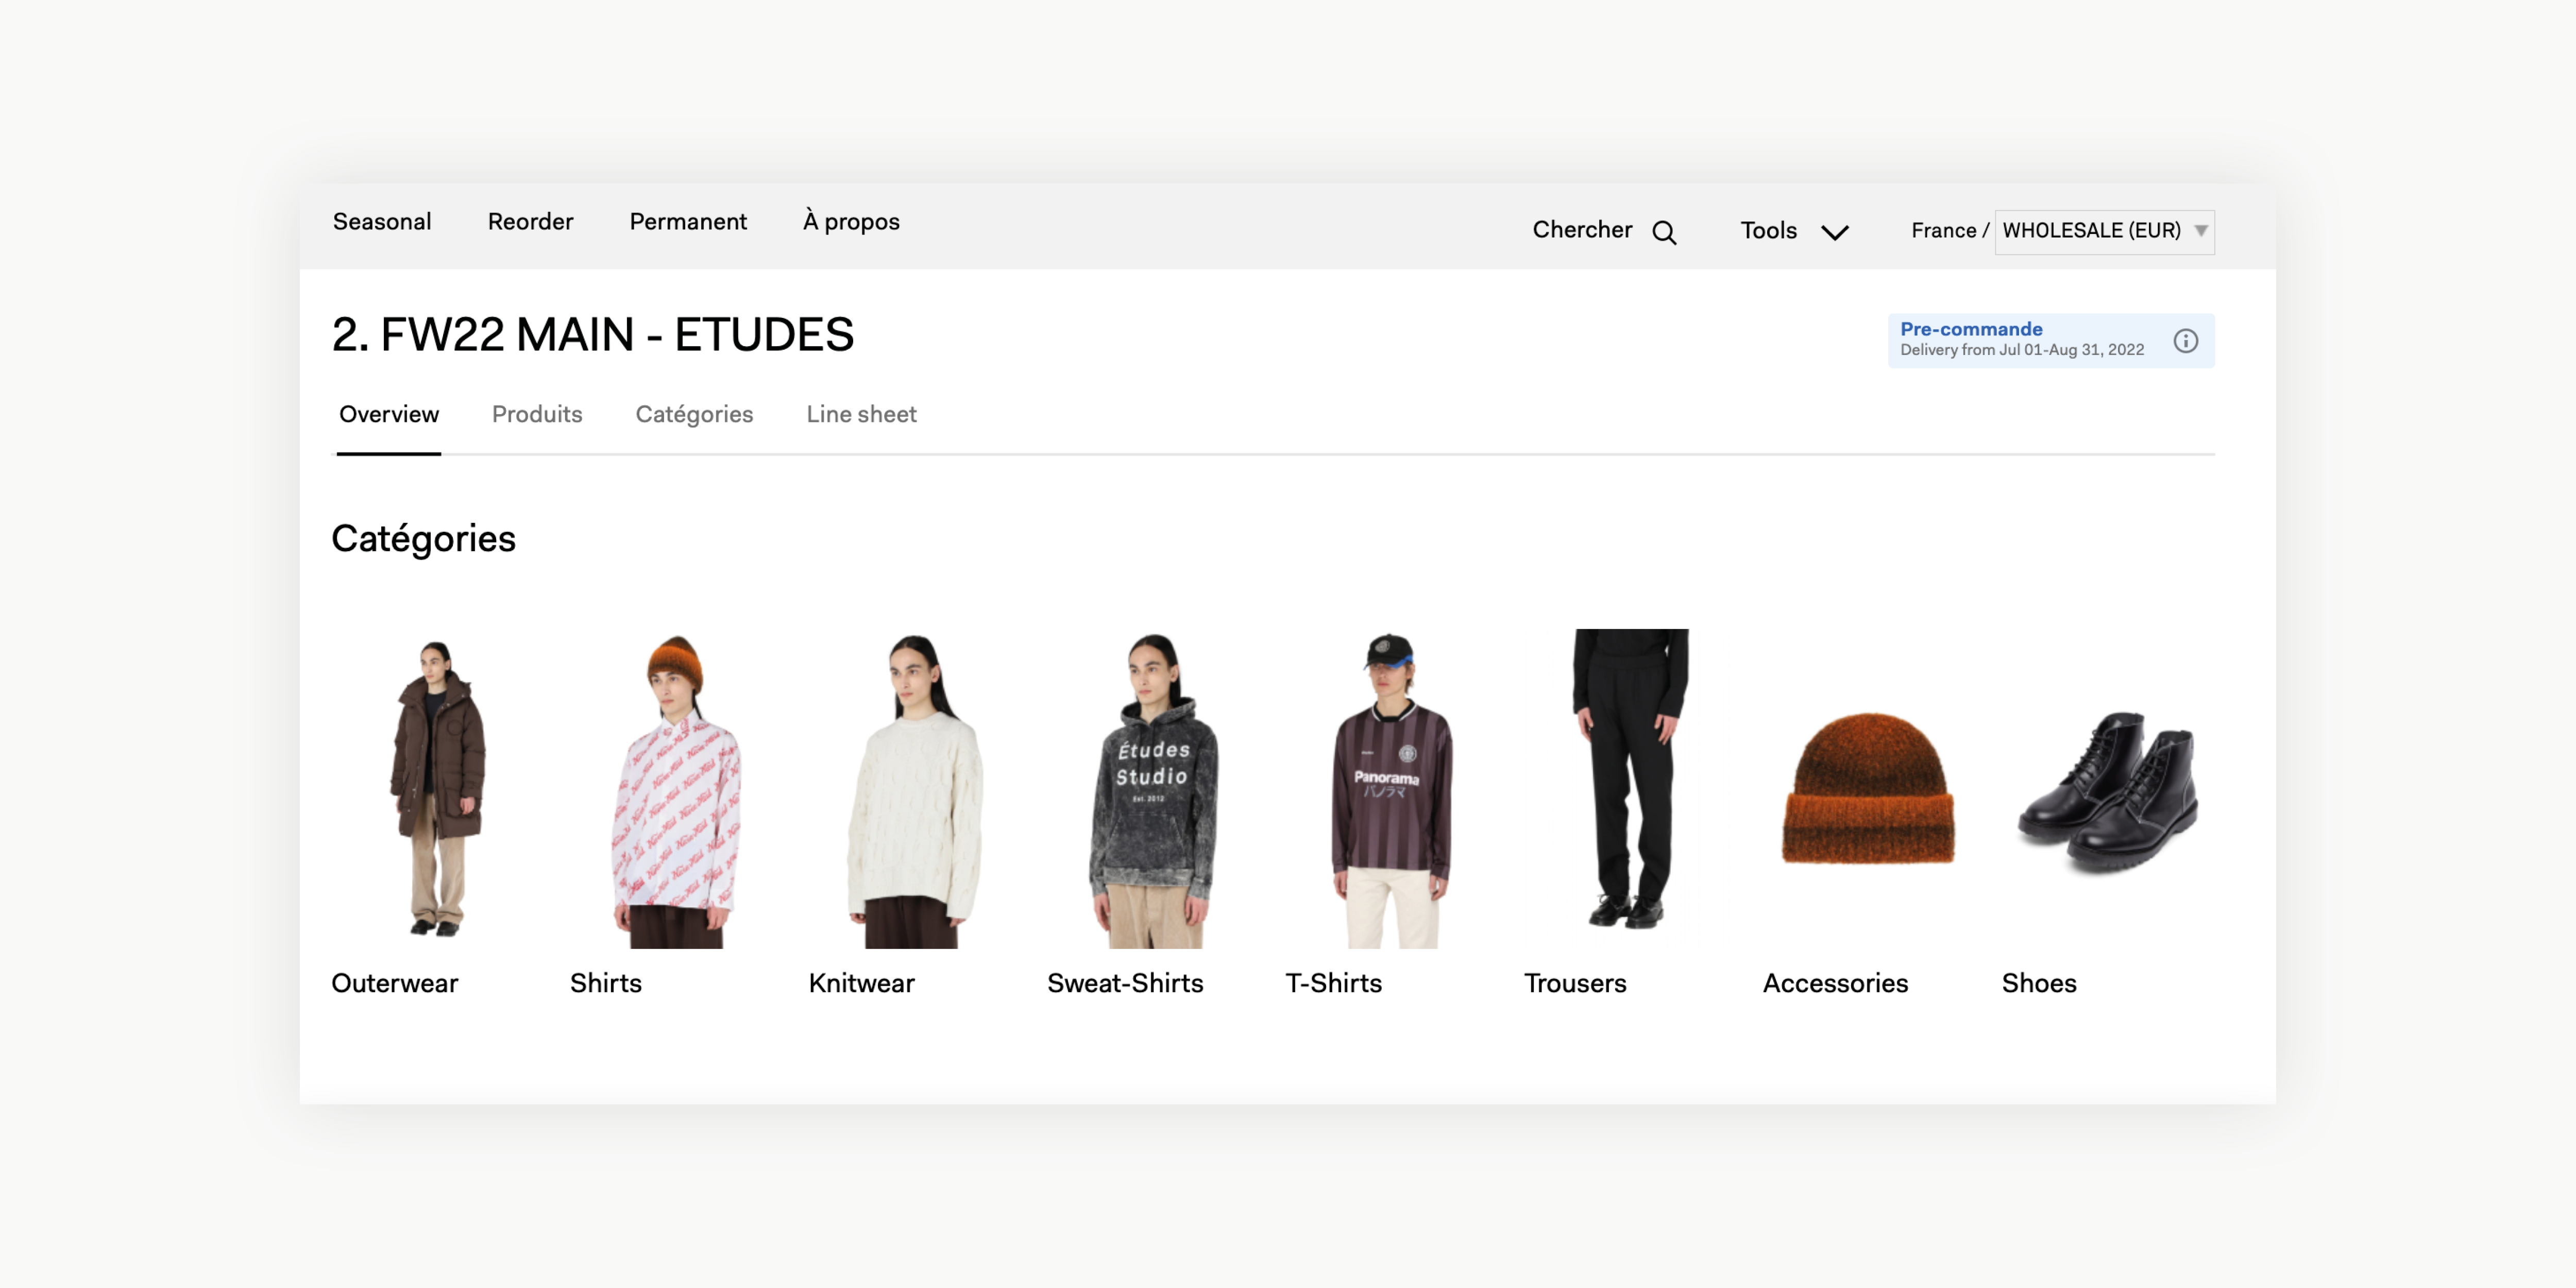
Task: Click the orange beanie thumbnail
Action: 1868,788
